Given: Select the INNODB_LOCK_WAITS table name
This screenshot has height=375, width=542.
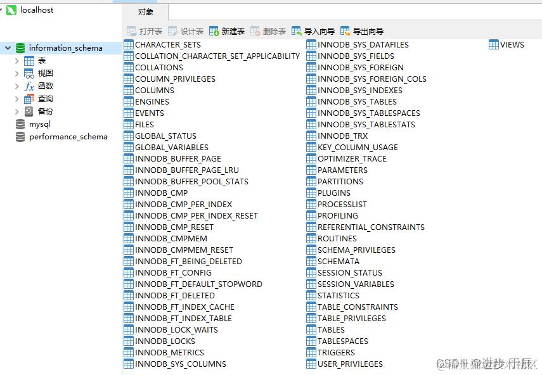Looking at the screenshot, I should tap(177, 329).
